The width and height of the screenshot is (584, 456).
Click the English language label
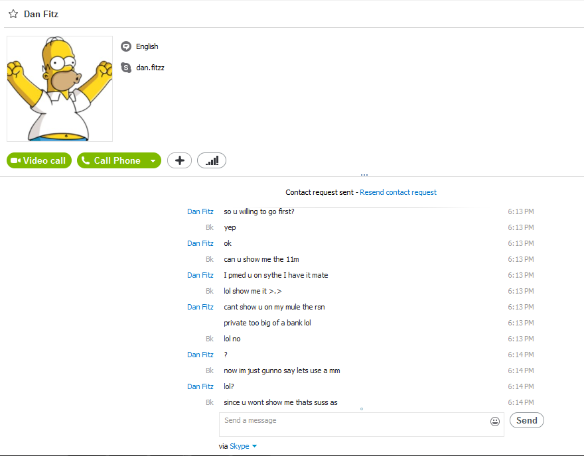click(x=147, y=46)
